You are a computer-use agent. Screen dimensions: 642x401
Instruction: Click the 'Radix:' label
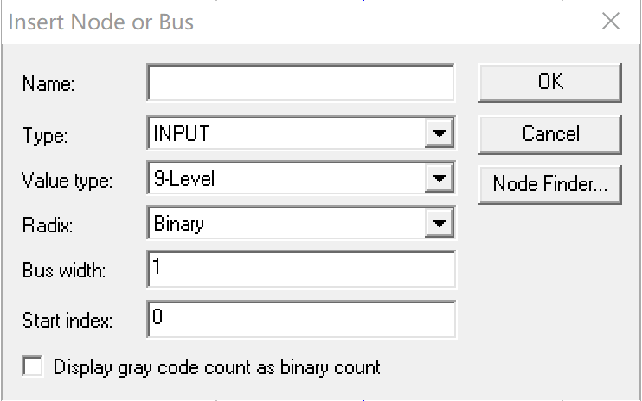point(48,226)
